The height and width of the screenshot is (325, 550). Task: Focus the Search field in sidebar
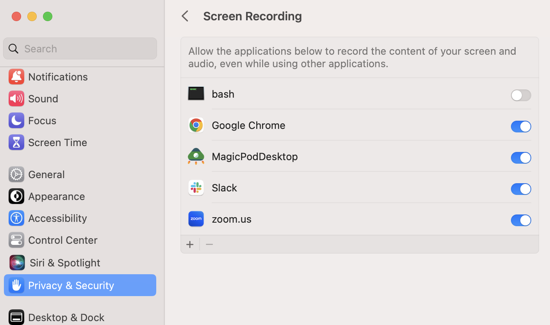pyautogui.click(x=80, y=48)
